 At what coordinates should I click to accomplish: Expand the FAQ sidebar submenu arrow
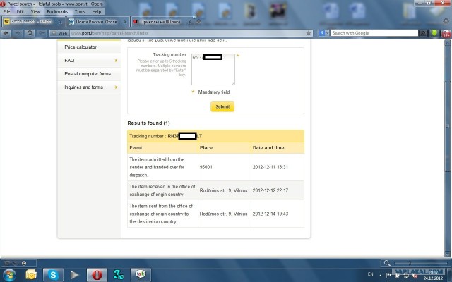click(x=114, y=61)
